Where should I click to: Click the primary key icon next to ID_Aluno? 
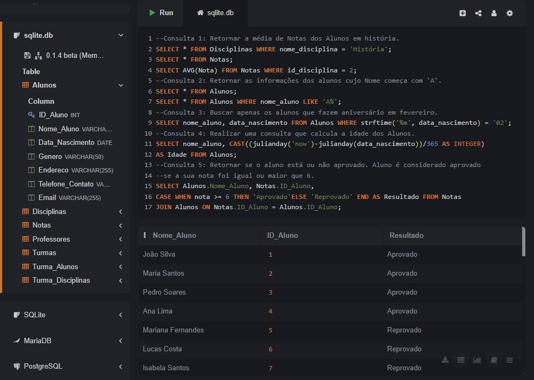pos(31,115)
